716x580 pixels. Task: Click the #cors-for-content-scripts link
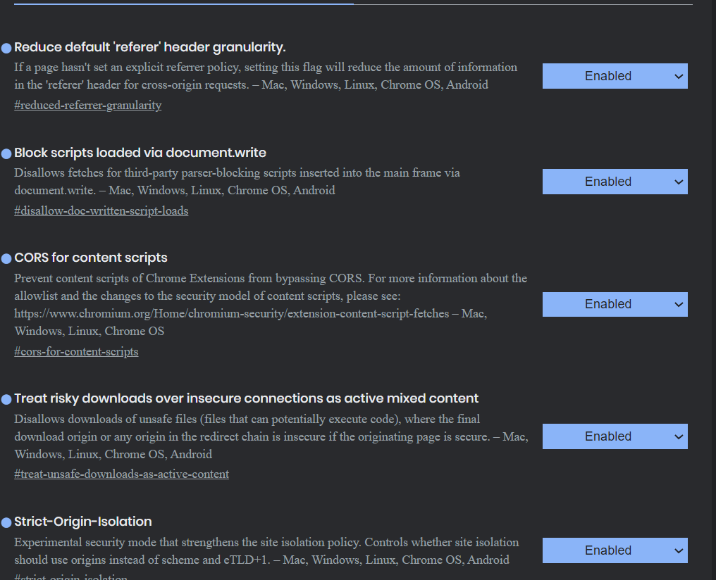(x=76, y=351)
